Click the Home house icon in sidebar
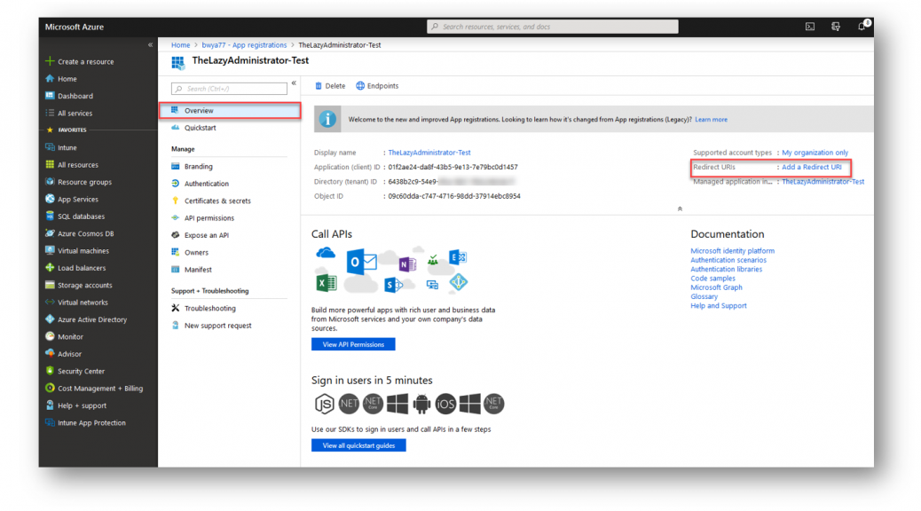Viewport: 921px width, 511px height. [x=50, y=78]
